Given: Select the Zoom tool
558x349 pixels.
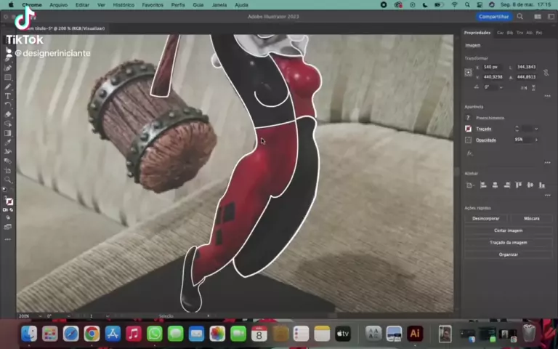Looking at the screenshot, I should pos(7,180).
